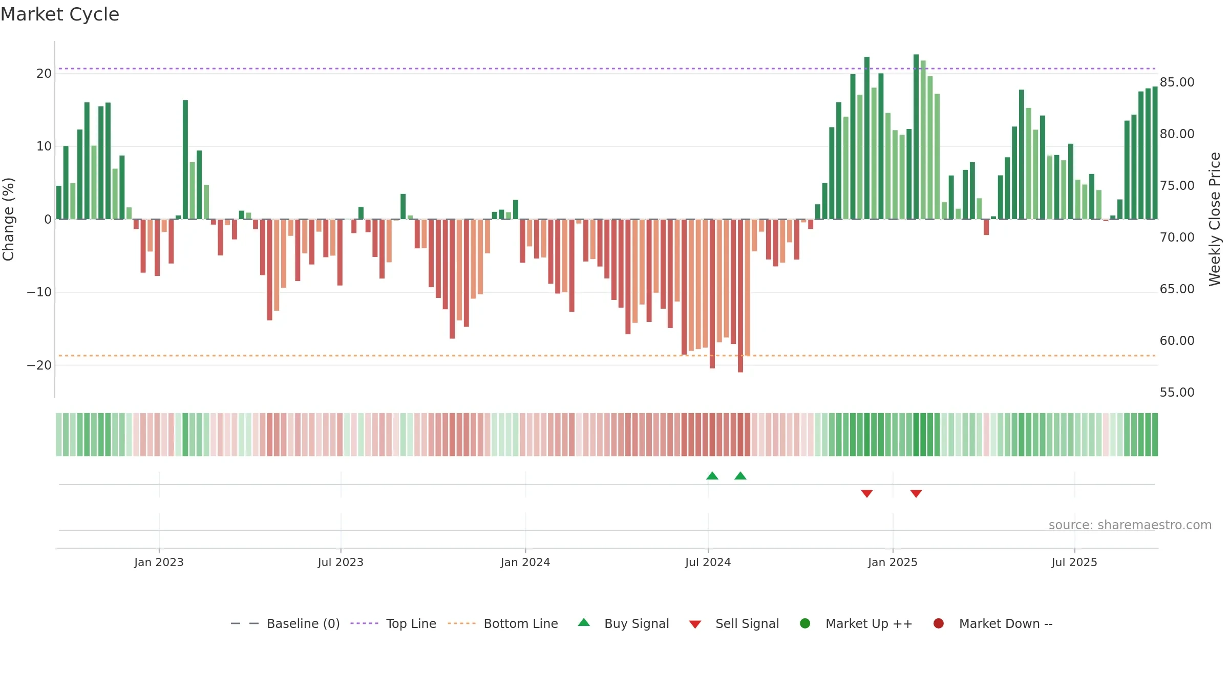
Task: Click the red Sell Signal triangle in legend
Action: coord(695,624)
